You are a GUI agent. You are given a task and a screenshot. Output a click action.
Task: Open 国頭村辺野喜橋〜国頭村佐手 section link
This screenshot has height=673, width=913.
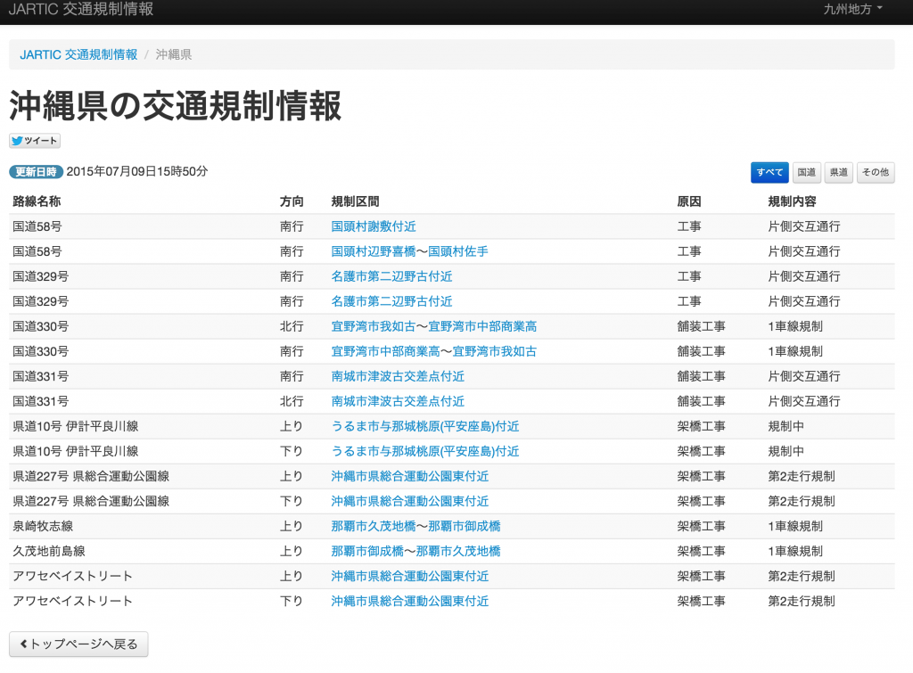(409, 251)
